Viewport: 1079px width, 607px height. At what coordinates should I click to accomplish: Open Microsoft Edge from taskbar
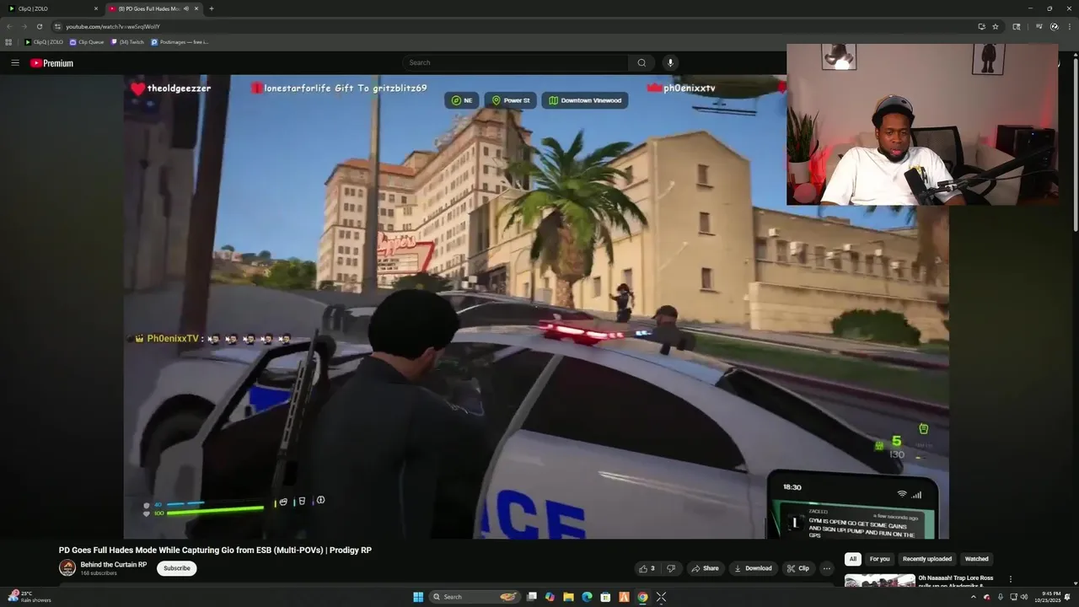[587, 597]
